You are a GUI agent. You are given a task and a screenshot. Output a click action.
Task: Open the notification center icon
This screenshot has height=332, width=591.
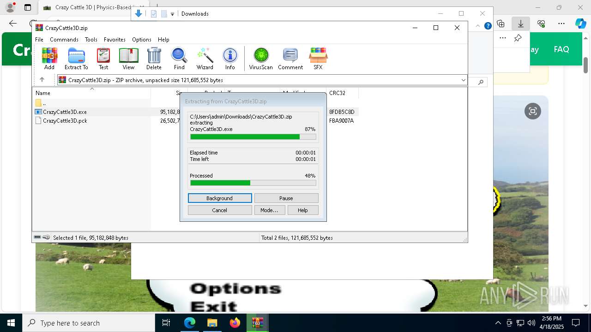(576, 323)
